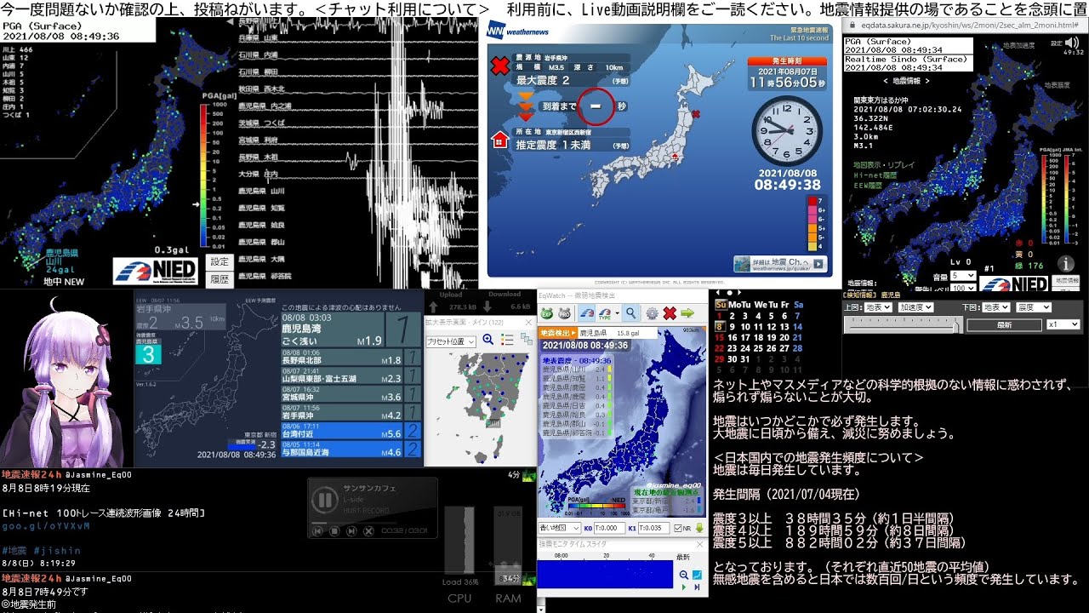This screenshot has width=1089, height=613.
Task: Open the x1 playback speed dropdown
Action: click(1063, 324)
